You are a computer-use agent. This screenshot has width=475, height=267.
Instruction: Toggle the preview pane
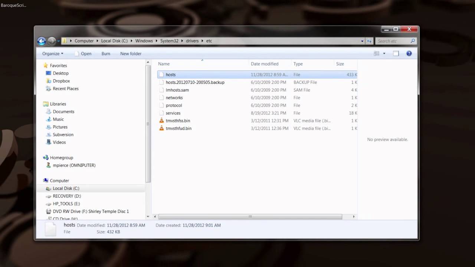pyautogui.click(x=396, y=53)
